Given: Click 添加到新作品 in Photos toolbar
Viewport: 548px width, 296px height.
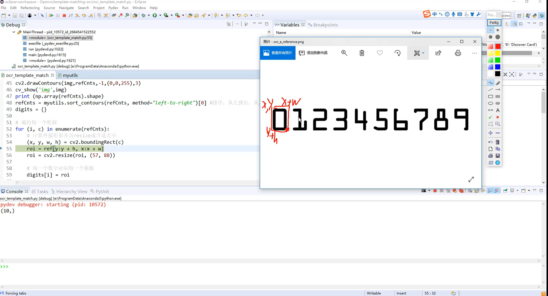Looking at the screenshot, I should pyautogui.click(x=313, y=53).
